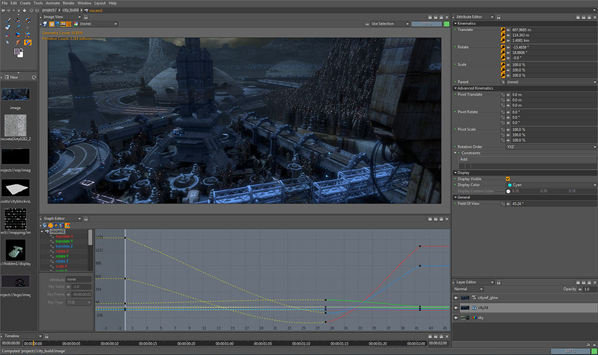598x355 pixels.
Task: Click the key icon for Translate X
Action: [502, 29]
